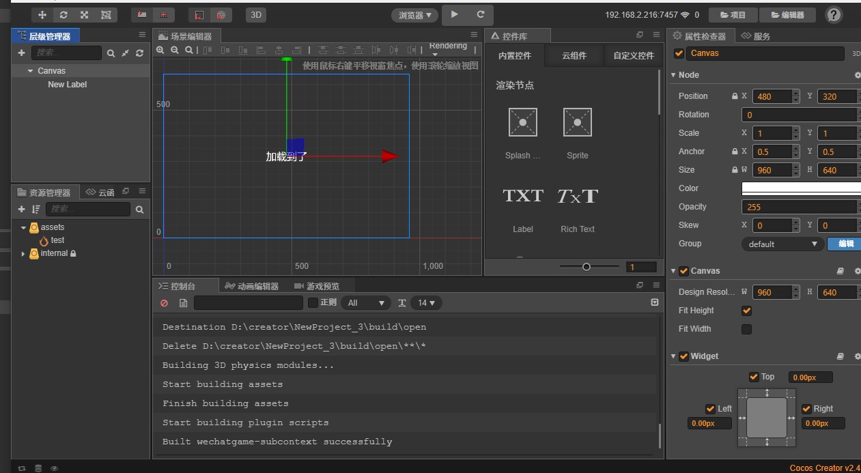The width and height of the screenshot is (861, 473).
Task: Switch scene view to 3D mode
Action: tap(256, 14)
